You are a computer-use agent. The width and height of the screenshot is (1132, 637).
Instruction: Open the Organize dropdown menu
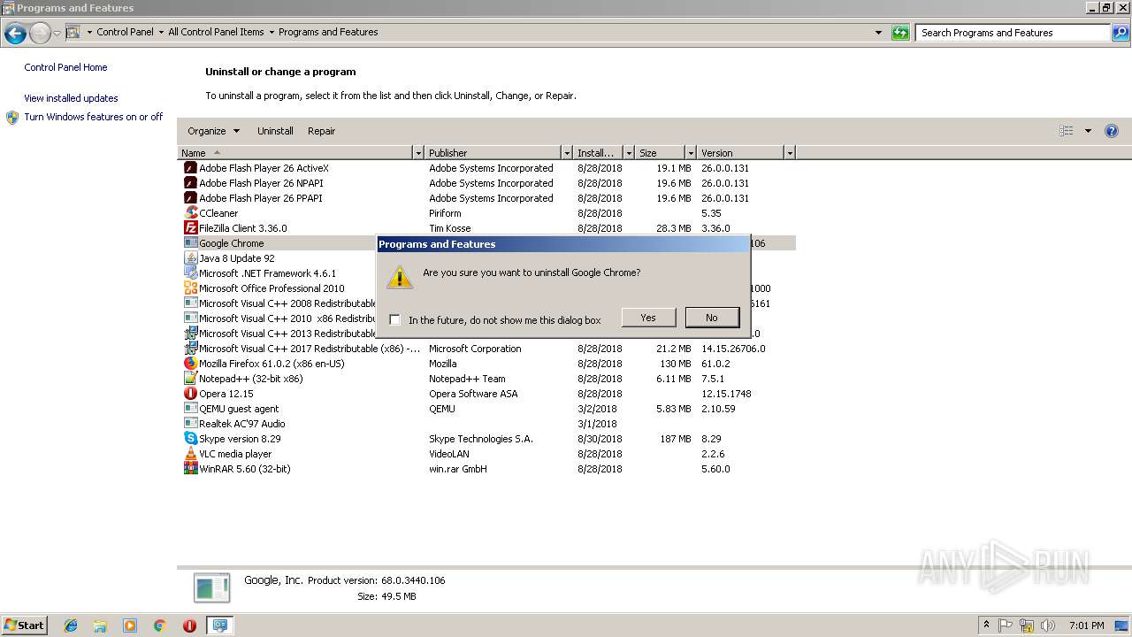click(x=213, y=131)
